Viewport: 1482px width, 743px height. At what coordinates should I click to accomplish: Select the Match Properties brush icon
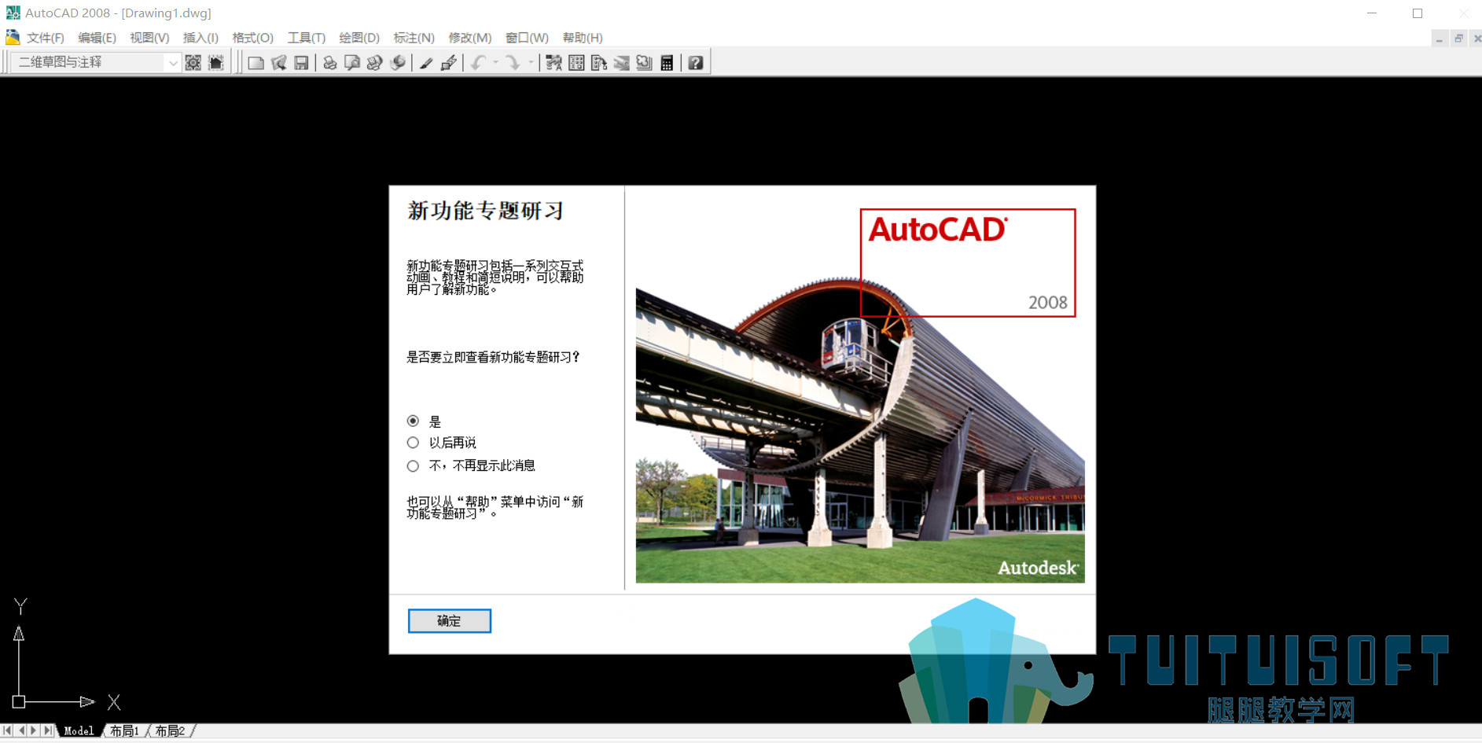(x=426, y=63)
